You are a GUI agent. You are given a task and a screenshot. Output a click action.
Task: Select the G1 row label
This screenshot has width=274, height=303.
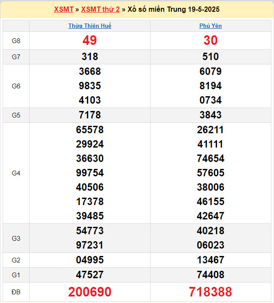(16, 275)
